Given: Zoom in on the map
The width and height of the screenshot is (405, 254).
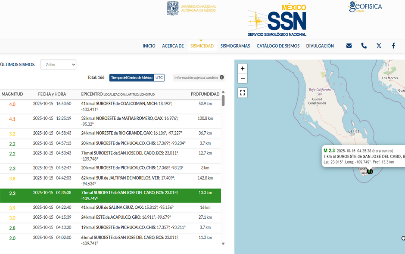Looking at the screenshot, I should coord(243,68).
